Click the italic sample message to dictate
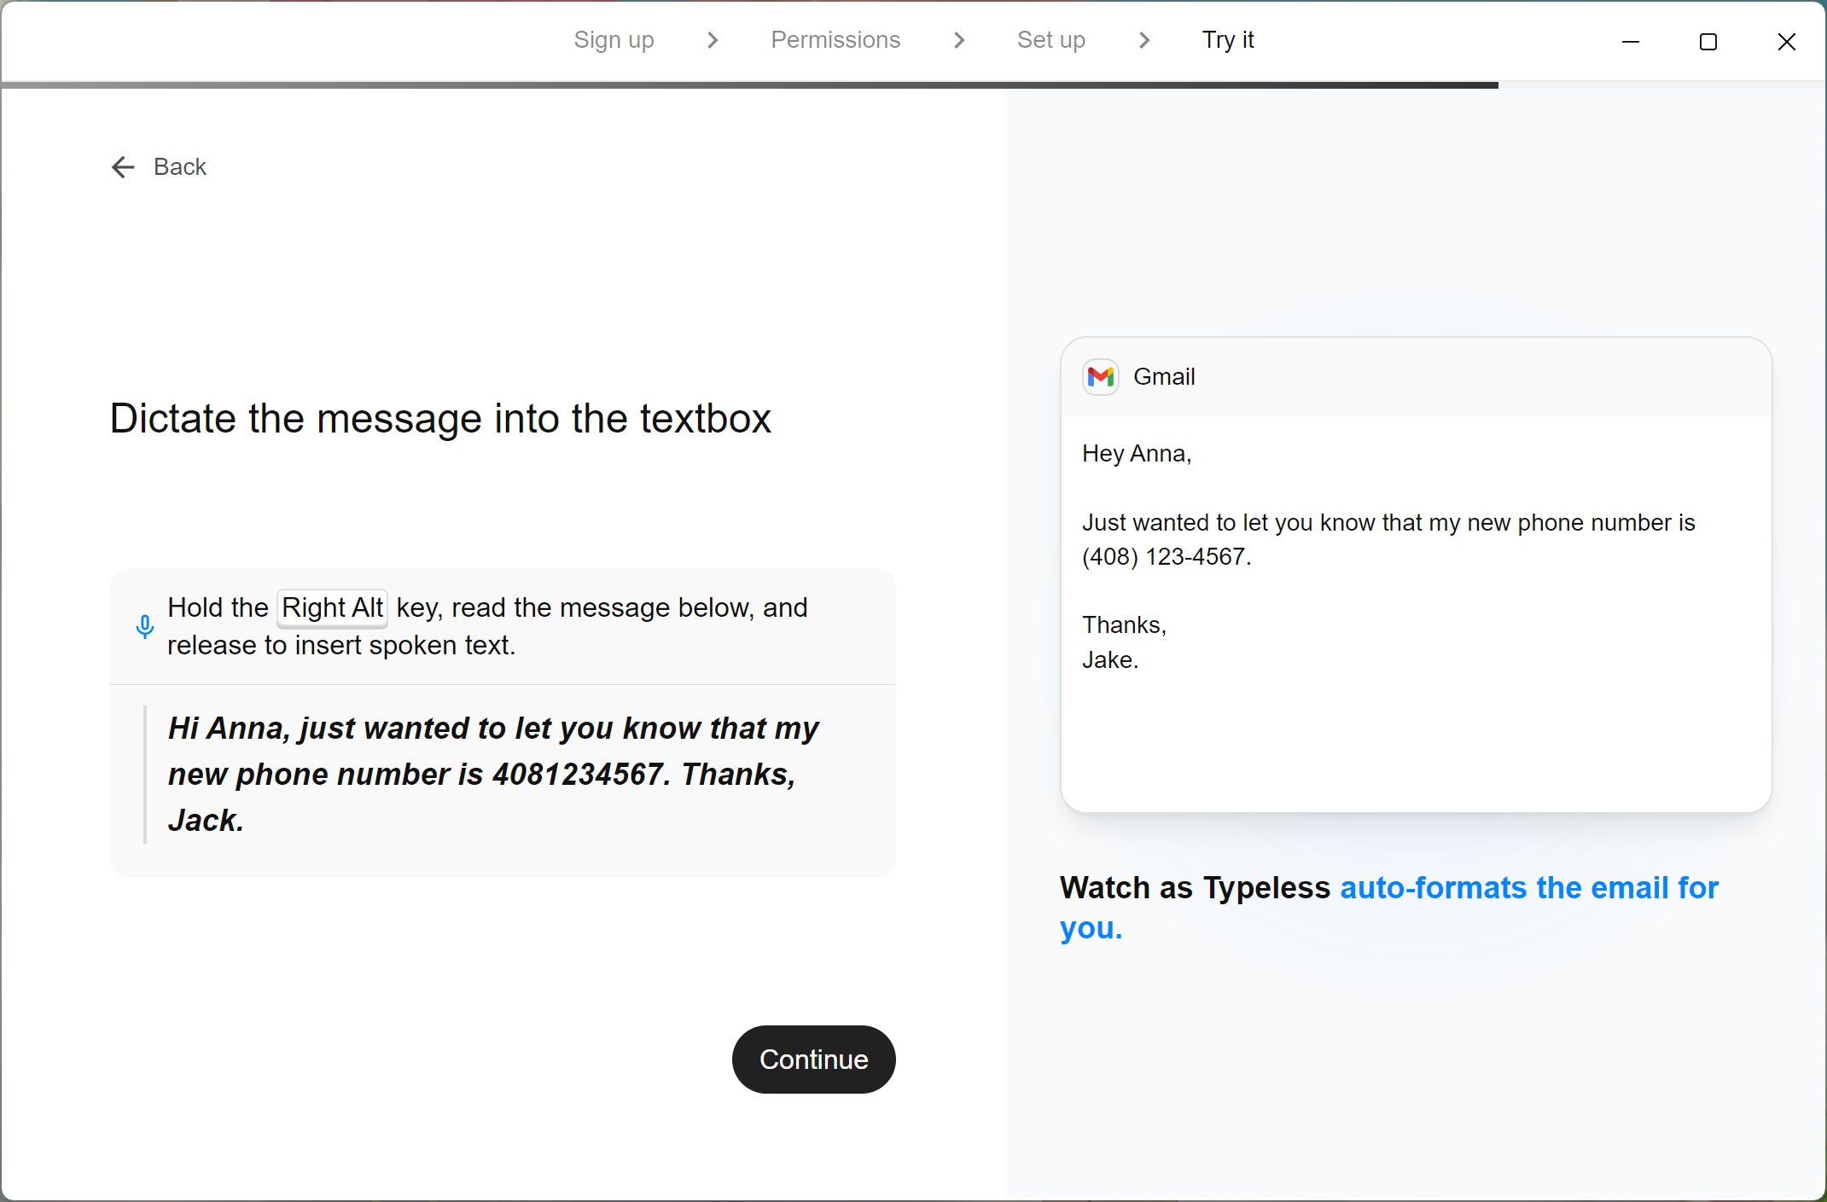The height and width of the screenshot is (1202, 1827). [x=493, y=774]
